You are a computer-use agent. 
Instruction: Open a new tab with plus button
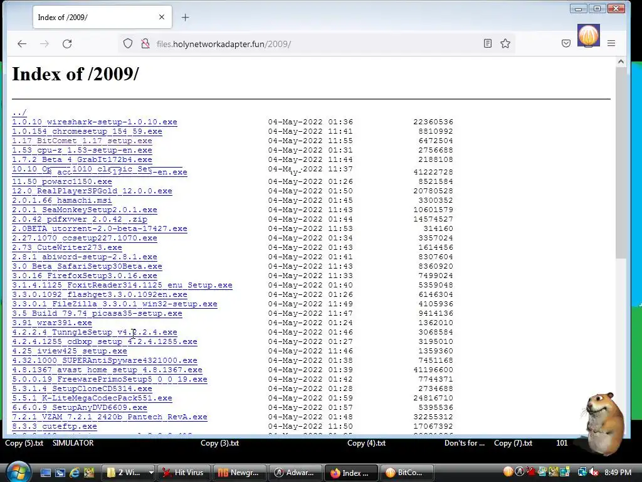click(186, 17)
